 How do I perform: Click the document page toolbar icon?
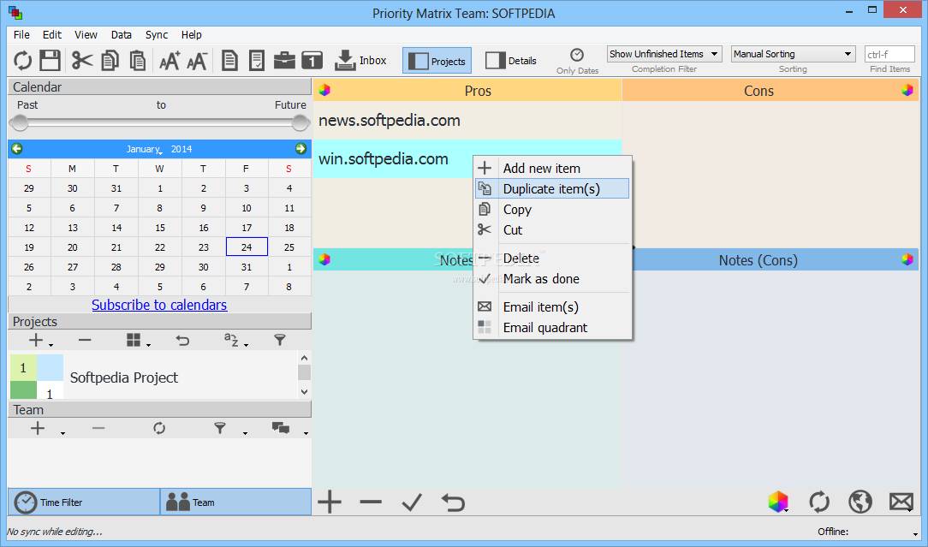click(229, 61)
